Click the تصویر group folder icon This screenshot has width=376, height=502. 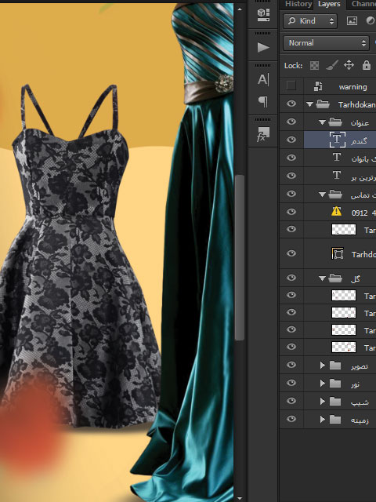coord(335,365)
